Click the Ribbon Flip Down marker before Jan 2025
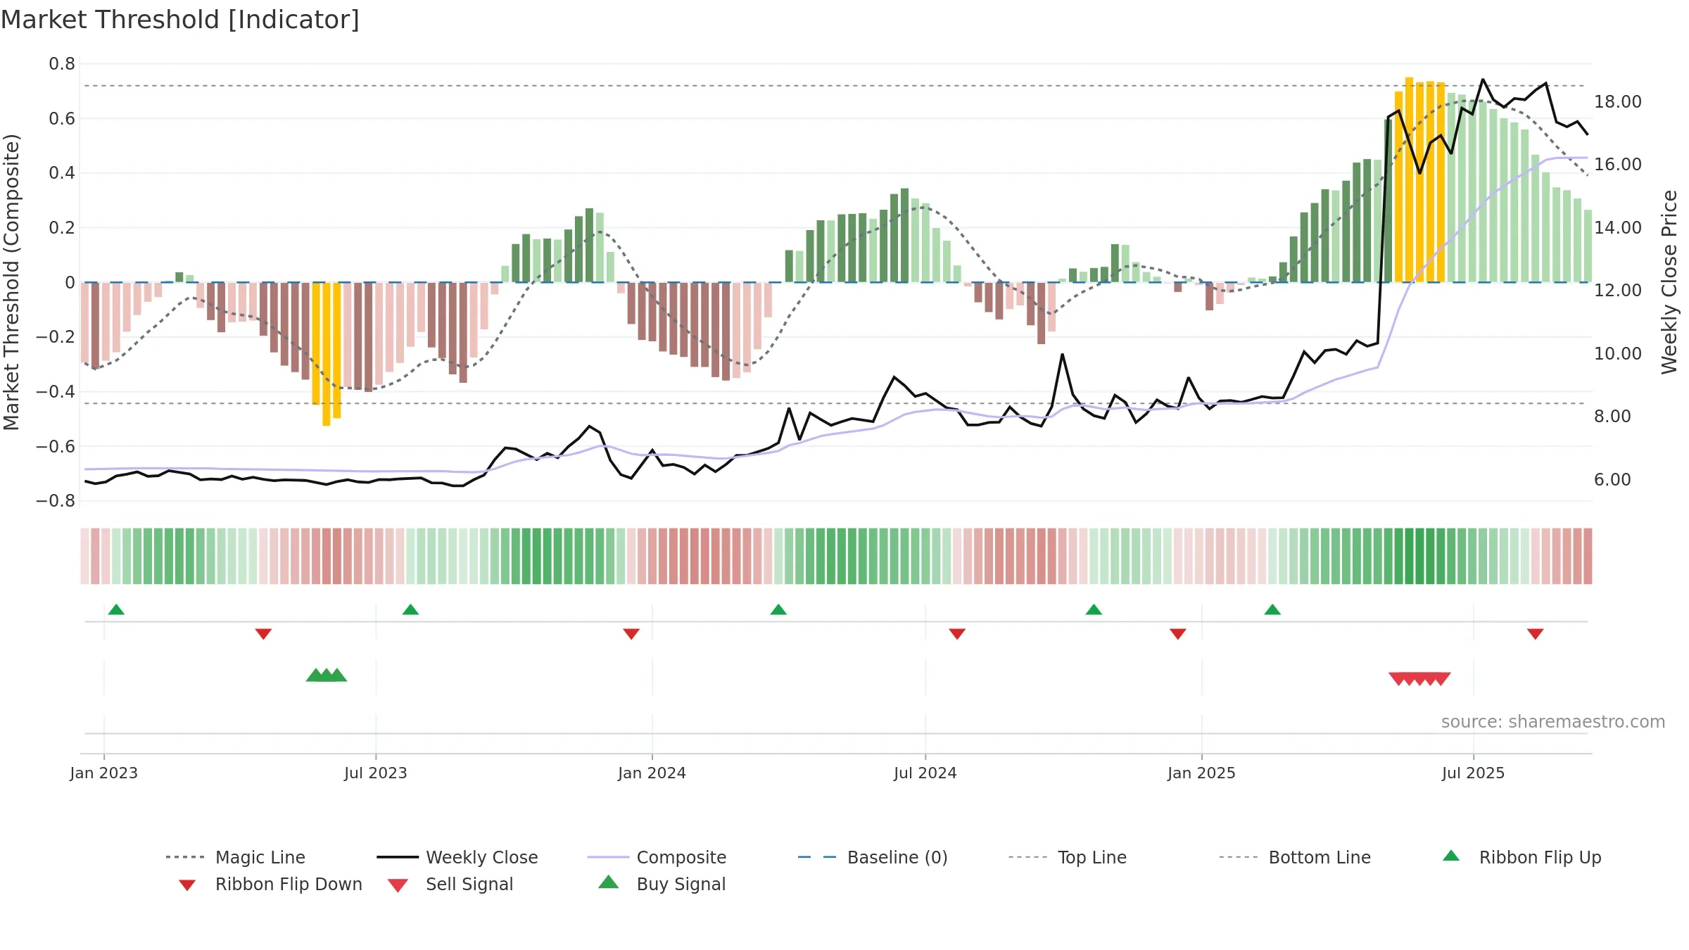The width and height of the screenshot is (1689, 950). point(1178,634)
